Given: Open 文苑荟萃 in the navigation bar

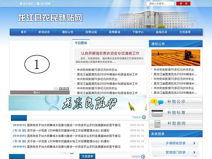Looking at the screenshot, I should (185, 32).
